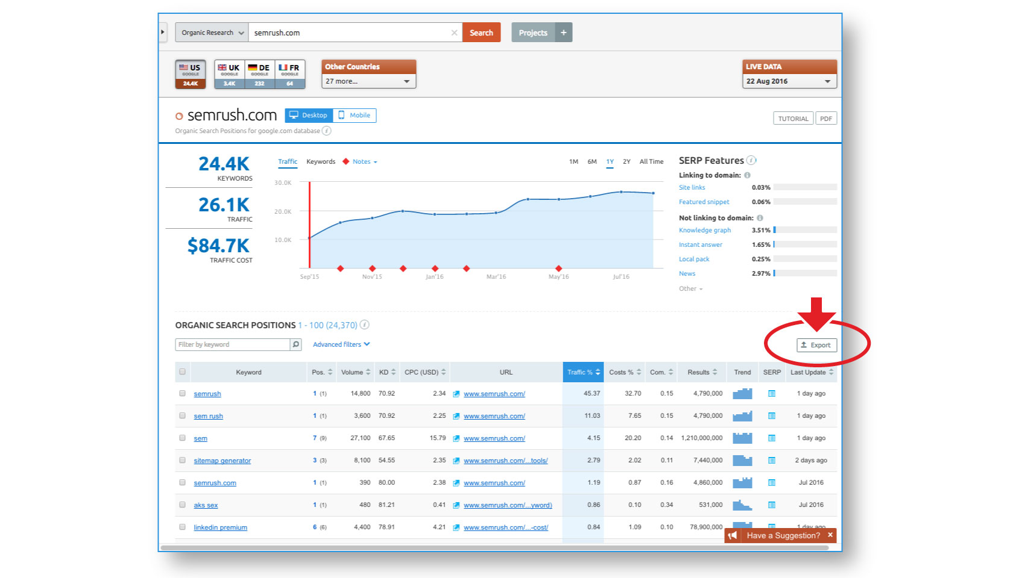The height and width of the screenshot is (578, 1013).
Task: Sort table by Pos. column
Action: (x=322, y=372)
